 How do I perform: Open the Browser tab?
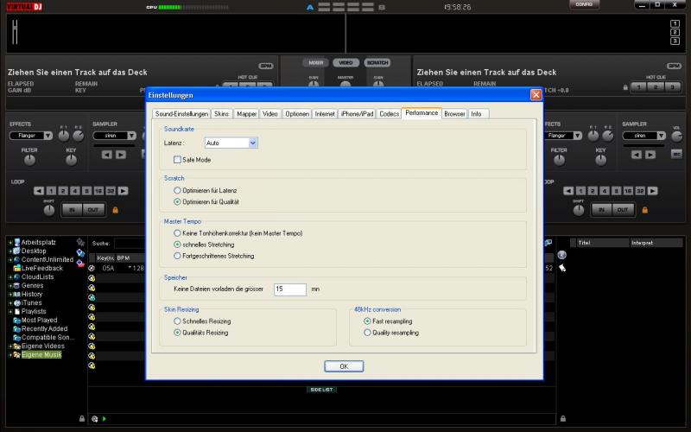click(454, 114)
